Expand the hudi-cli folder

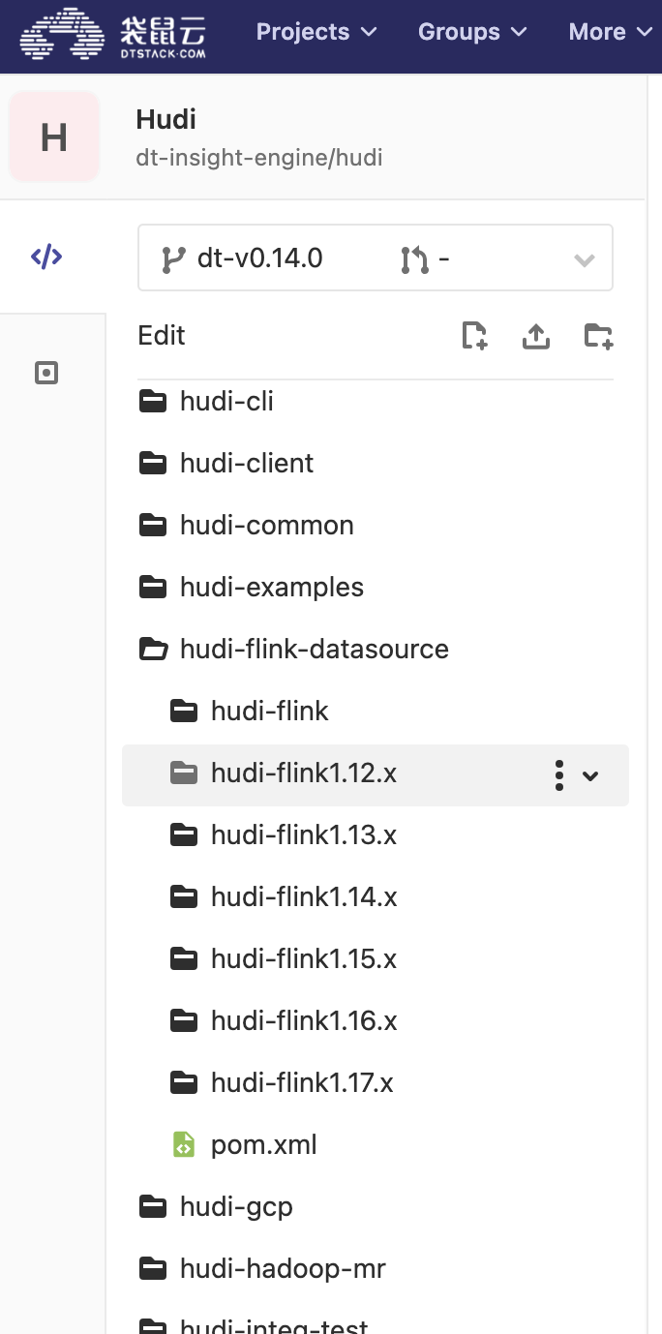(x=226, y=401)
